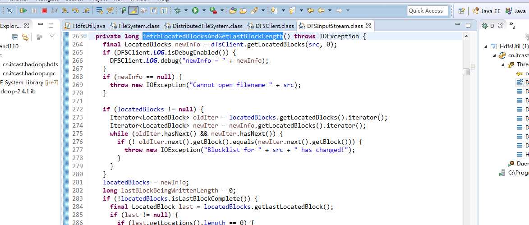Switch to FileSystem.class tab
This screenshot has height=225, width=529.
(135, 26)
